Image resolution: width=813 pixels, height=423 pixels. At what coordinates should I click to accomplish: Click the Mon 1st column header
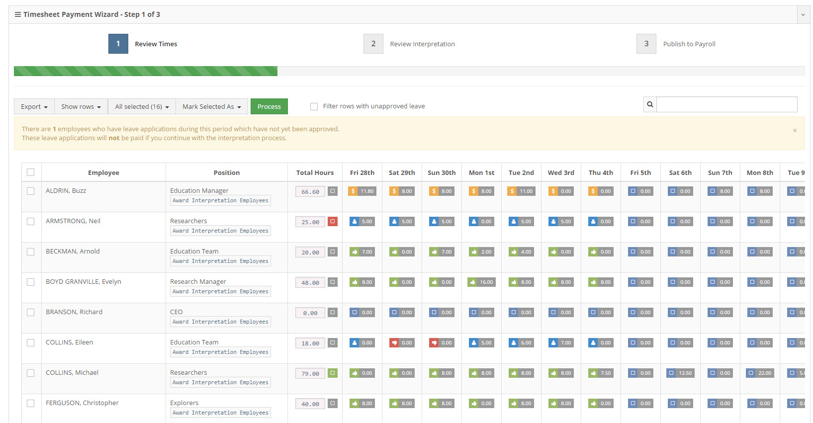click(481, 172)
